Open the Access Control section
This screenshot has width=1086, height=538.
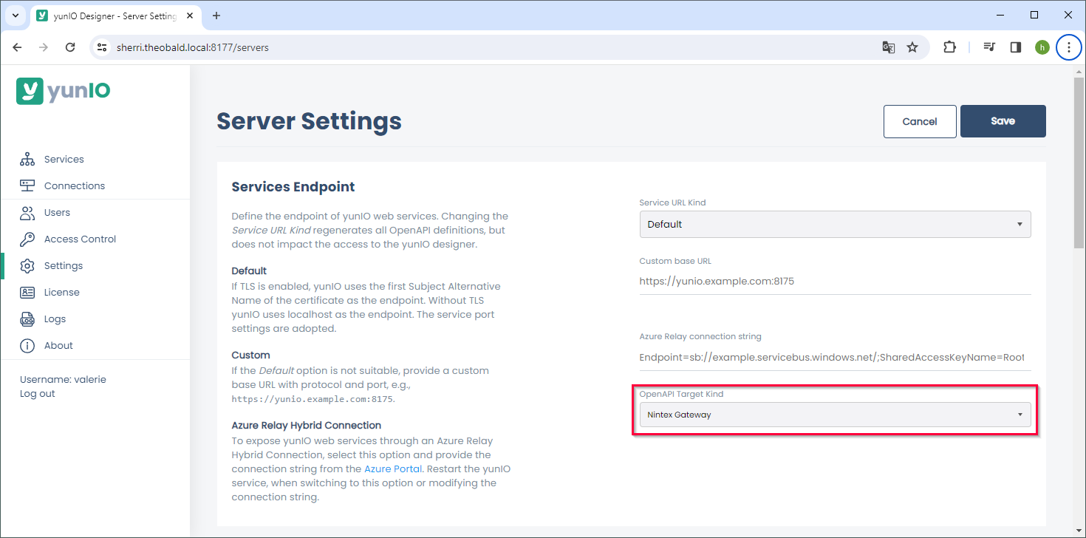[x=80, y=239]
